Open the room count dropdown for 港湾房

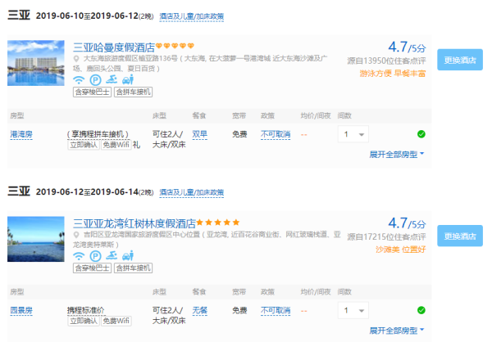coord(353,134)
